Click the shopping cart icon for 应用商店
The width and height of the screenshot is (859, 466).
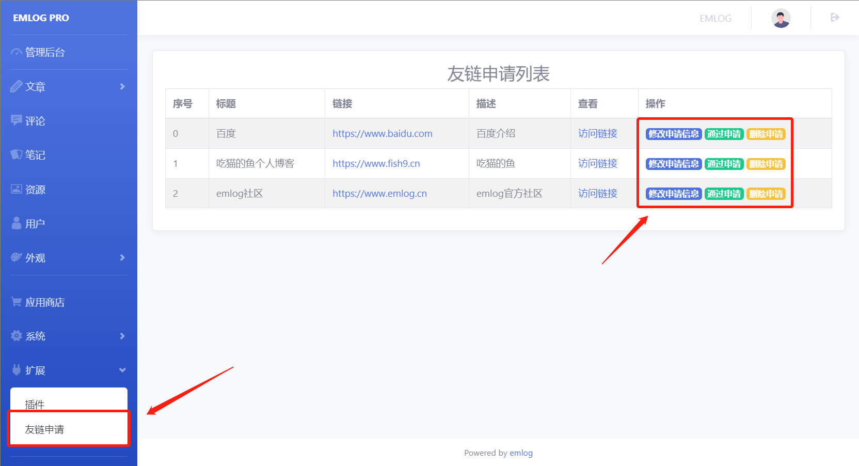17,302
